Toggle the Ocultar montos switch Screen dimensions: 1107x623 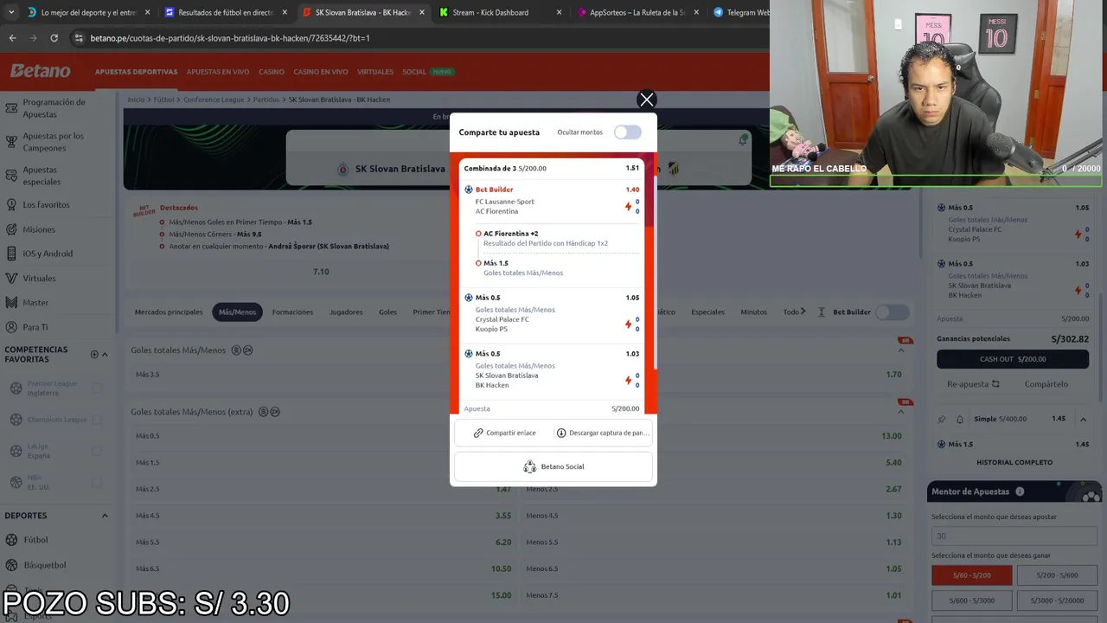(x=627, y=132)
